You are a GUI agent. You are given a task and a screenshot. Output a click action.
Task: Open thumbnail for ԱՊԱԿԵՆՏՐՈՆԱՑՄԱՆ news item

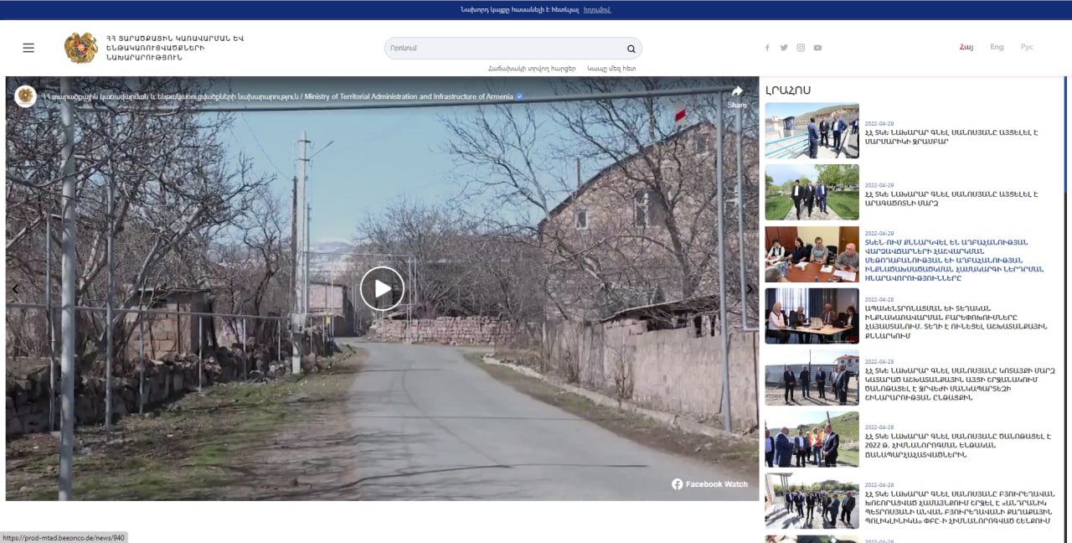pos(812,316)
